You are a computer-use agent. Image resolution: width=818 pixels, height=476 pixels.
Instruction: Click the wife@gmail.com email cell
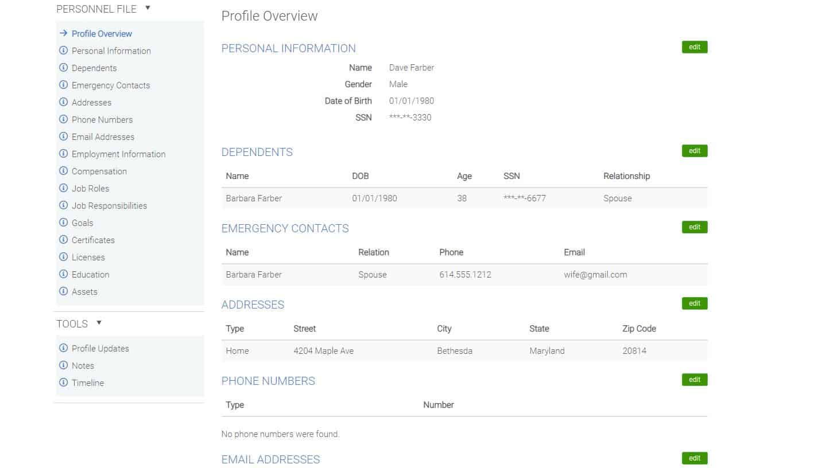(x=595, y=275)
